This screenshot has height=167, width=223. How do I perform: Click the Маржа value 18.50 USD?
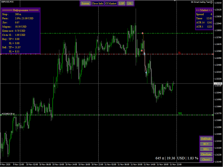click(21, 26)
